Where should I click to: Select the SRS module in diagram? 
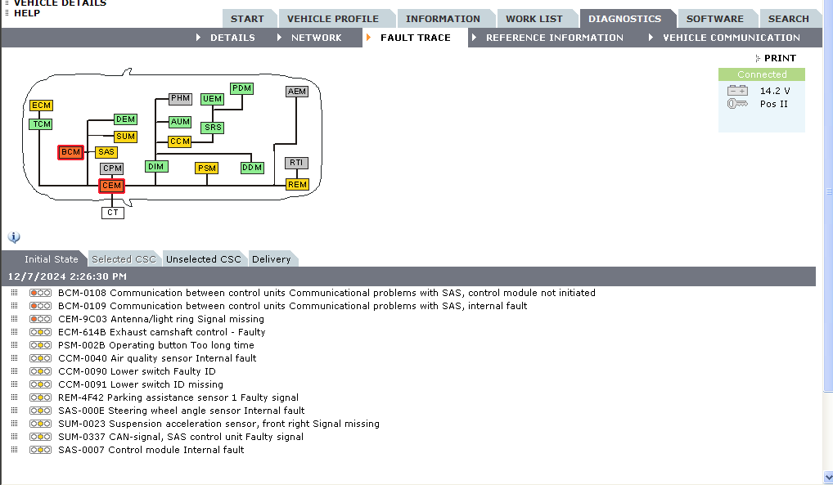(x=213, y=128)
